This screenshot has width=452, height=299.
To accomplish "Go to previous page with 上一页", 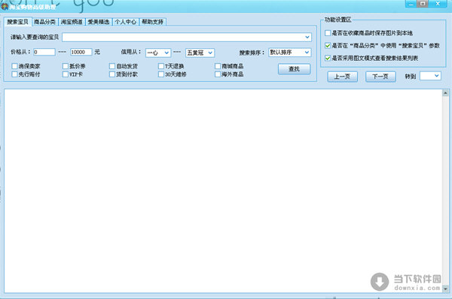I will click(343, 77).
